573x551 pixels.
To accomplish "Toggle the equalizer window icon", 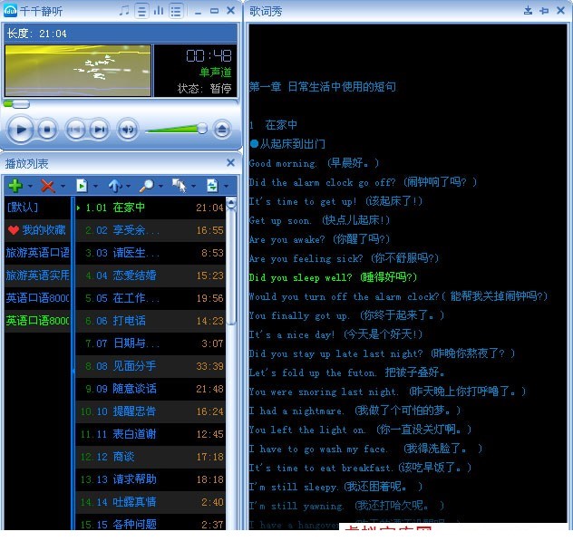I will [159, 11].
